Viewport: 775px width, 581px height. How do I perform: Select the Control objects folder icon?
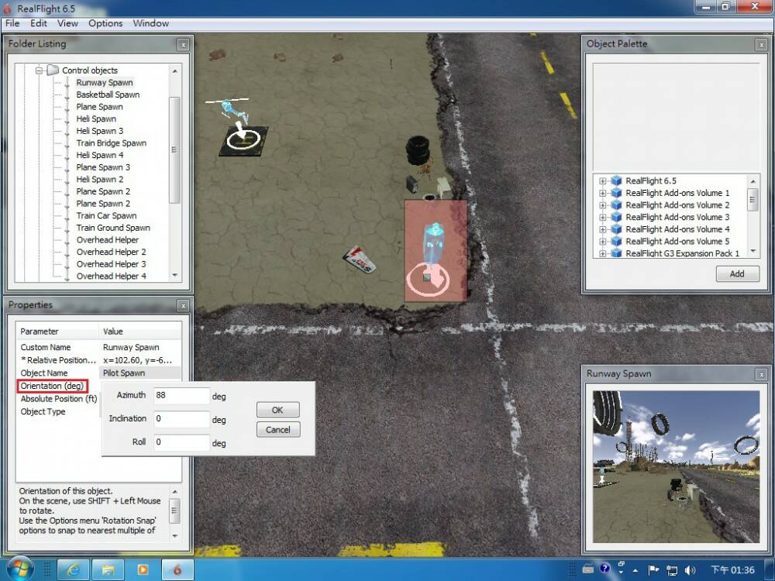53,70
